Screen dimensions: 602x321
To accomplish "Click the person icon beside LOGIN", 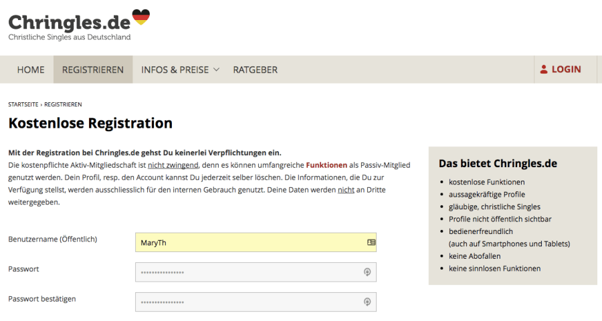I will pos(544,70).
